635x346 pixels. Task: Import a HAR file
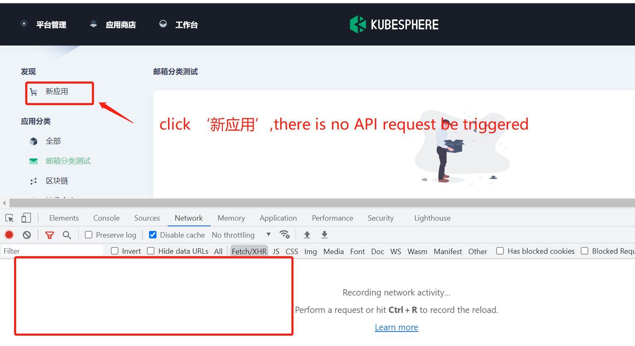click(x=307, y=235)
